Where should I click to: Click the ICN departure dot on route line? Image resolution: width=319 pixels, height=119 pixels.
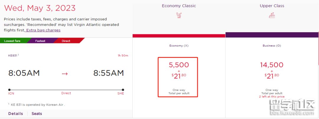point(9,90)
